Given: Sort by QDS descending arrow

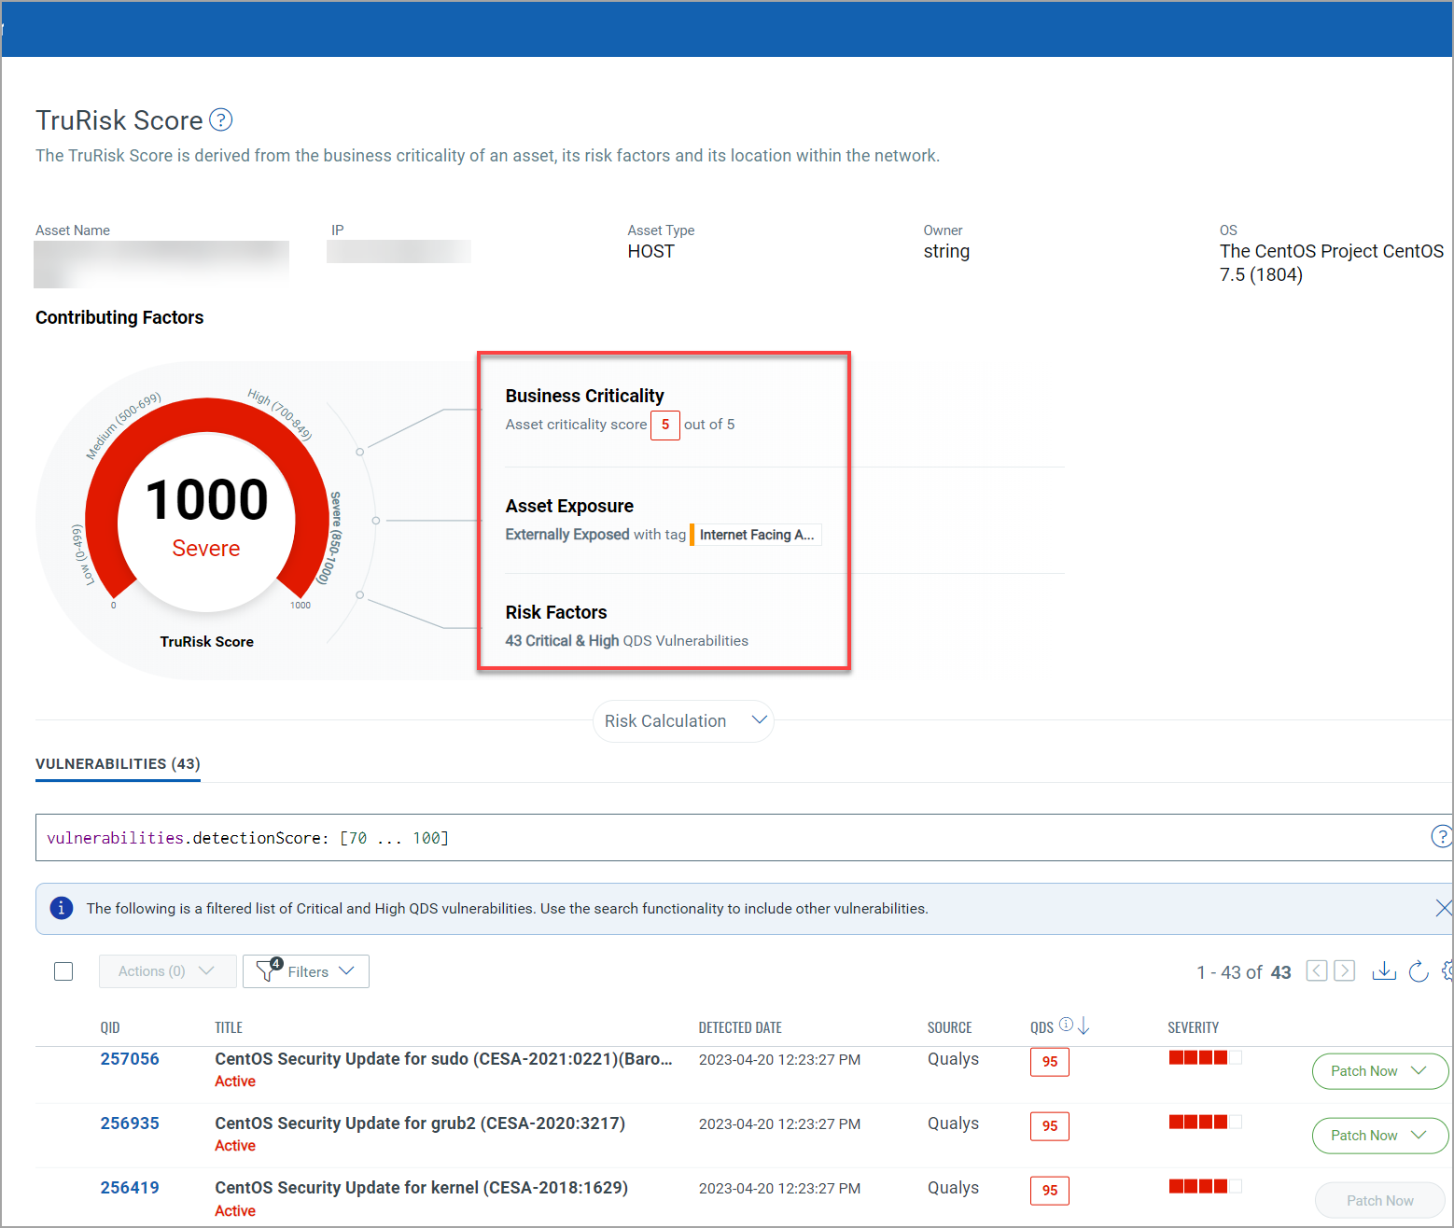Looking at the screenshot, I should (x=1084, y=1026).
